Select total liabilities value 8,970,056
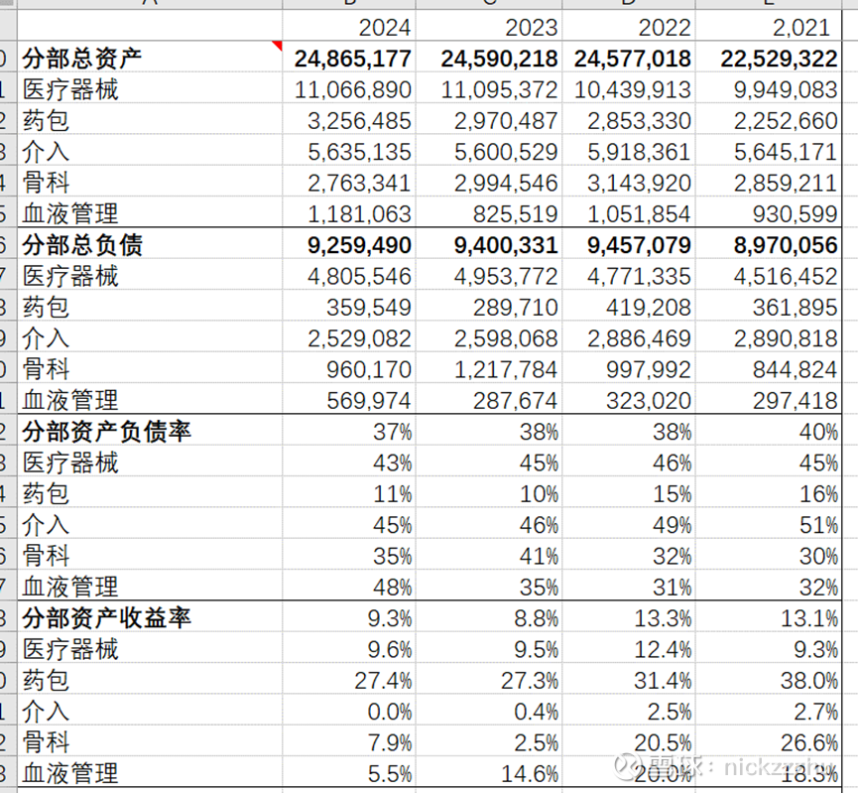The width and height of the screenshot is (858, 793). tap(768, 244)
